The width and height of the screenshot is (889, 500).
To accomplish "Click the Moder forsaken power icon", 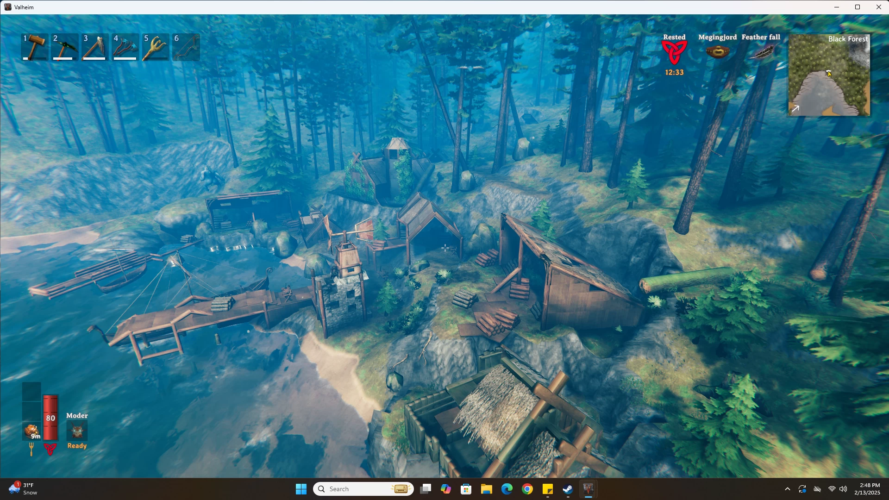I will tap(77, 431).
